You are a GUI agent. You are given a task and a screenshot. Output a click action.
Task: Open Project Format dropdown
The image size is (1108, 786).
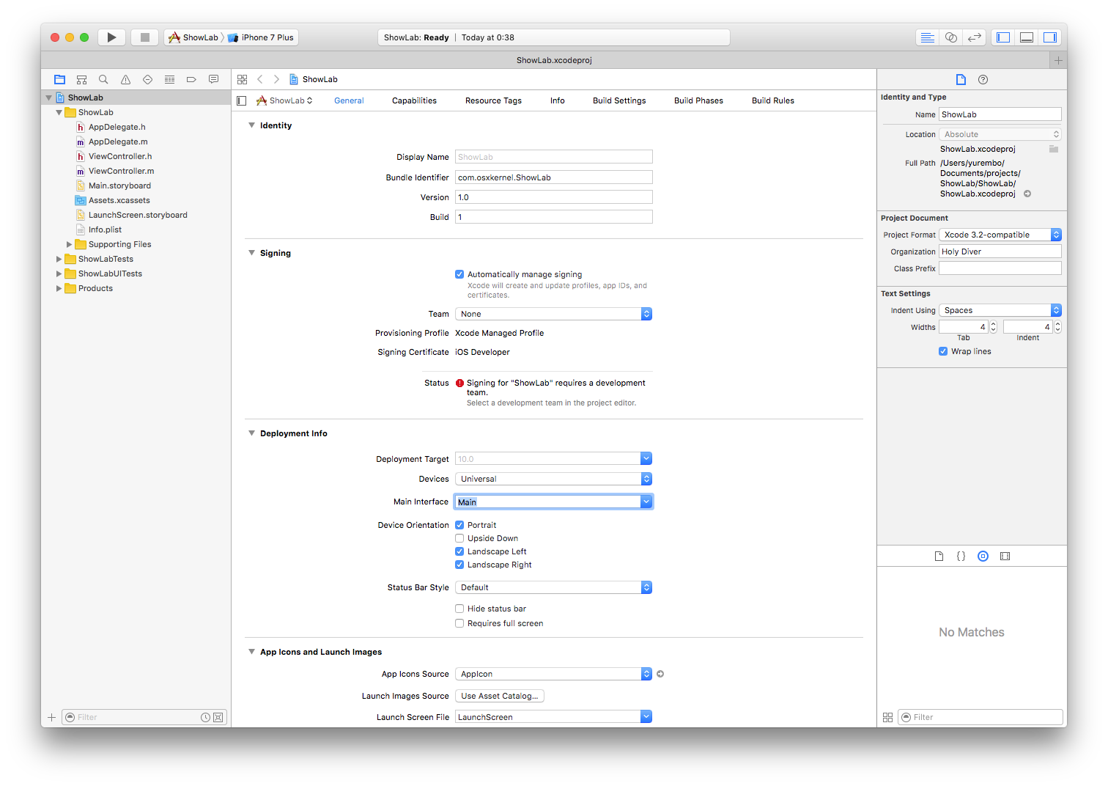pyautogui.click(x=1000, y=235)
